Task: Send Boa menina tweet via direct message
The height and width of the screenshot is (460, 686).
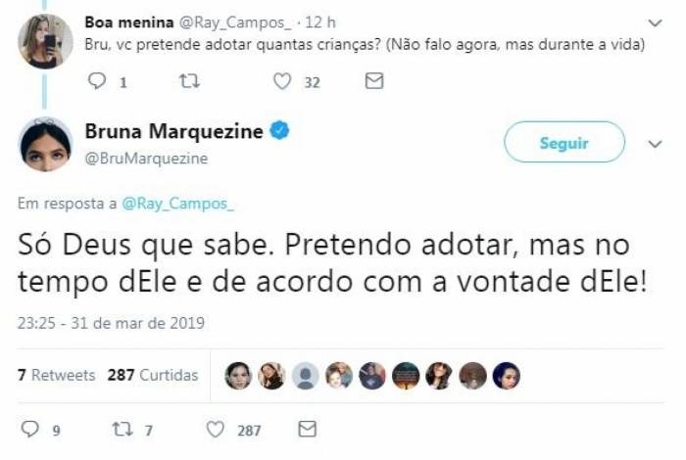Action: tap(373, 83)
